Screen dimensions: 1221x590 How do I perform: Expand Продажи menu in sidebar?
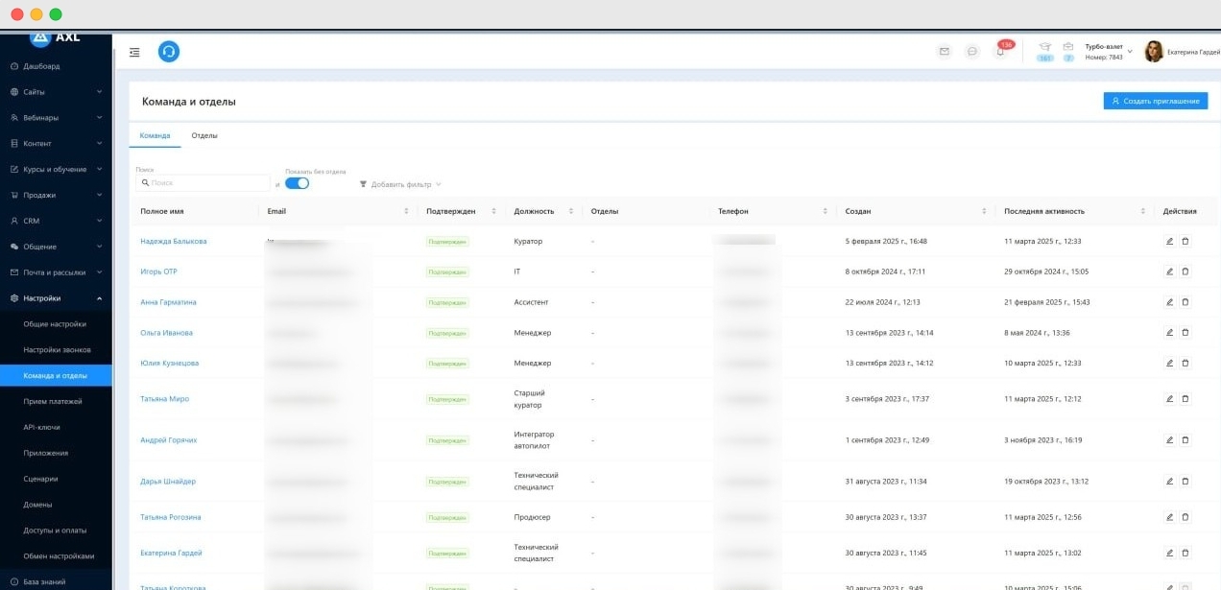56,195
